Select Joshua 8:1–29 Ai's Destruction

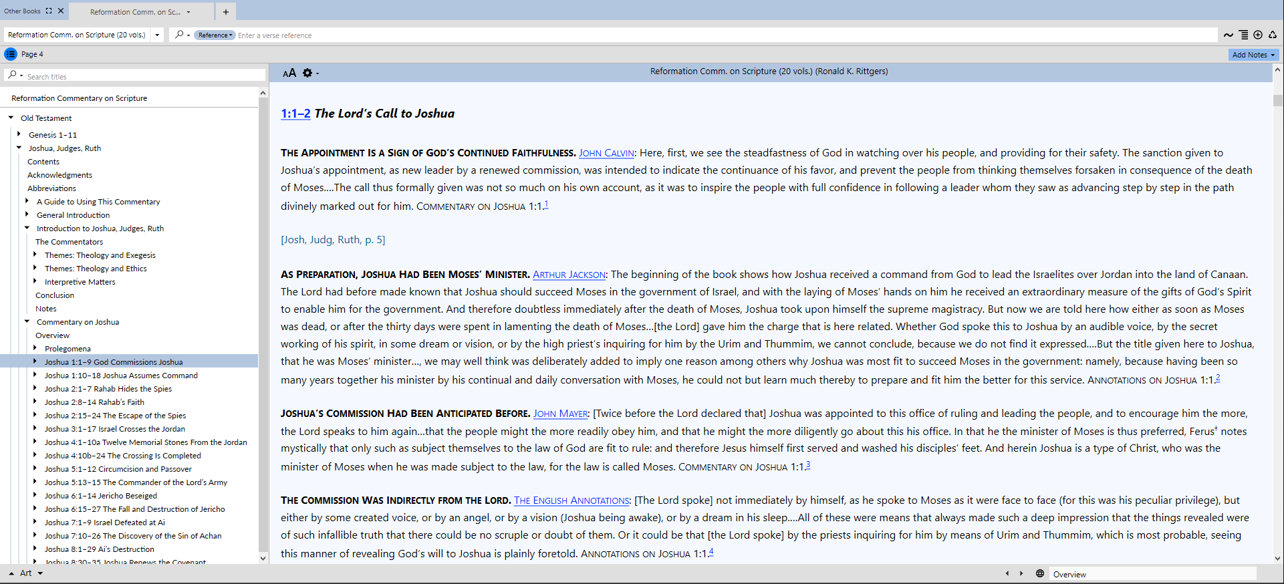(x=99, y=549)
